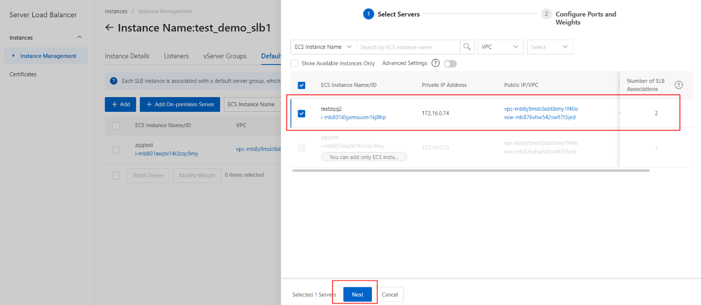Open the Select dropdown next to VPC

tap(550, 47)
